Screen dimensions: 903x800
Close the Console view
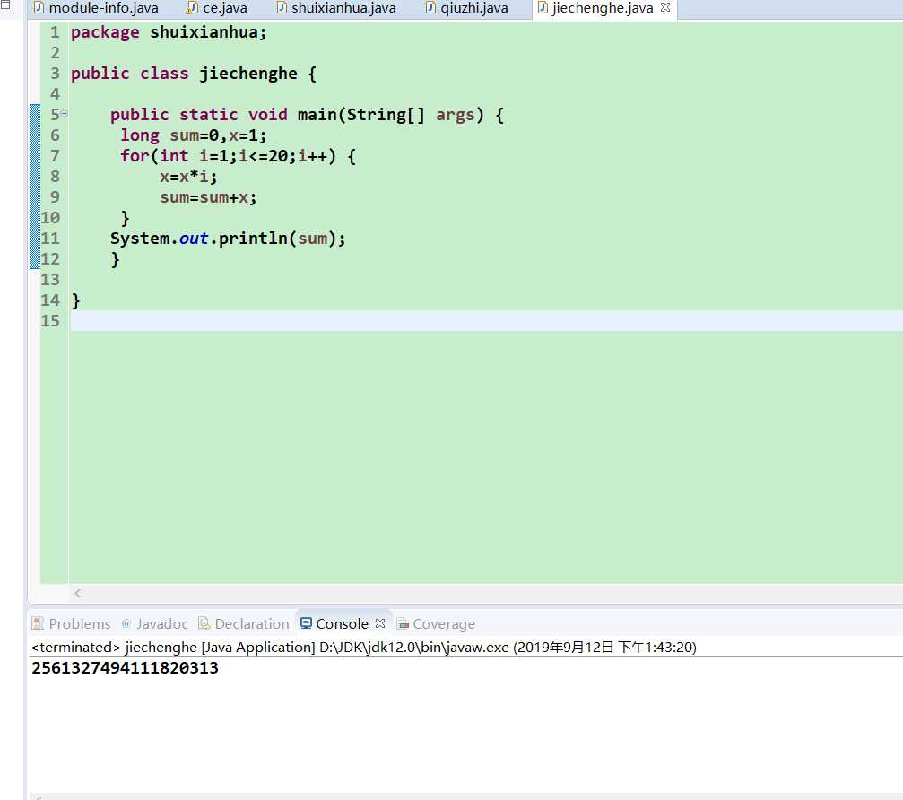point(380,623)
